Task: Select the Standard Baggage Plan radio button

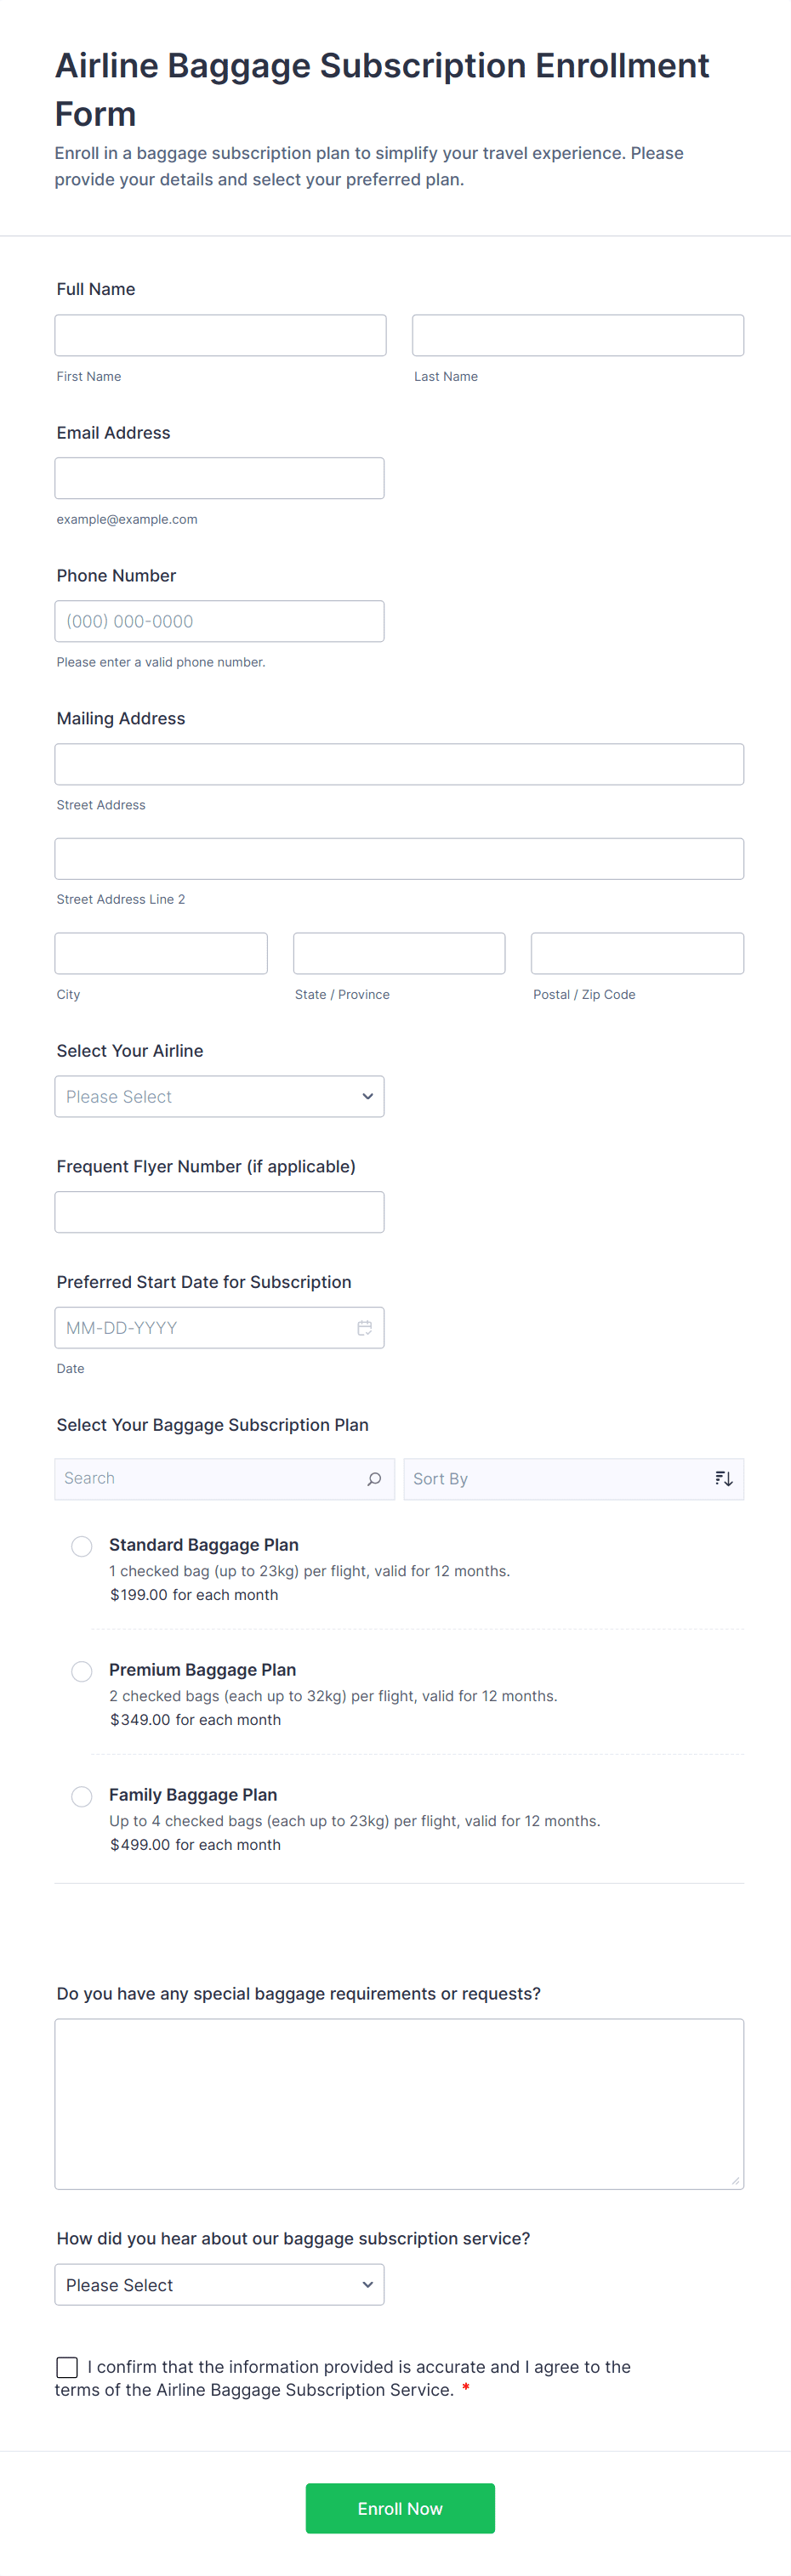Action: 82,1546
